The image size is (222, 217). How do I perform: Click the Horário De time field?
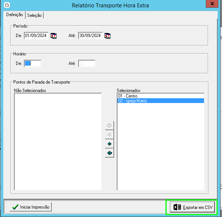click(x=33, y=63)
